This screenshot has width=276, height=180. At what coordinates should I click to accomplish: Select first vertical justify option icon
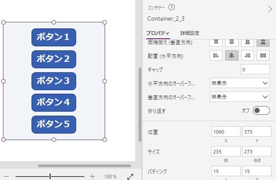[216, 43]
